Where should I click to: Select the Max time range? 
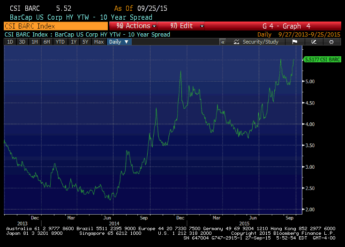pyautogui.click(x=99, y=42)
